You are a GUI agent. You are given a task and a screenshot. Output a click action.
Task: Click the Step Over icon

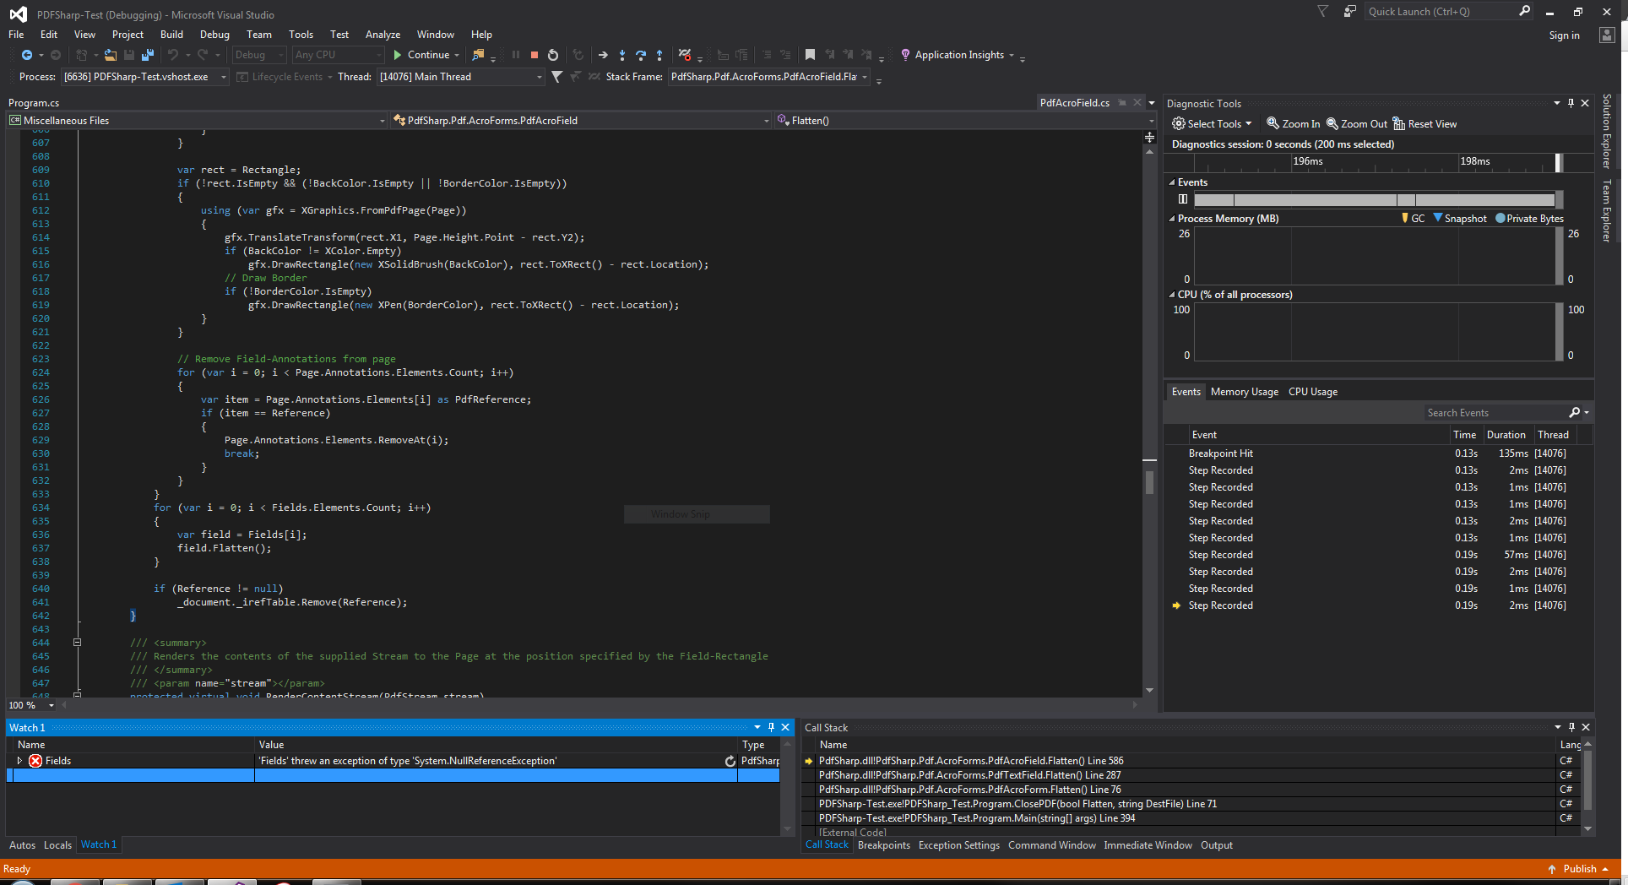pyautogui.click(x=641, y=55)
